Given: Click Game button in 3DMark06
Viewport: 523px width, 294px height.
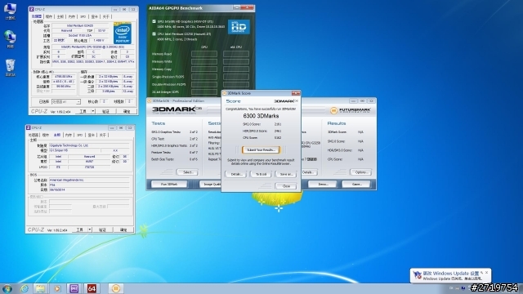Looking at the screenshot, I should coord(356,184).
